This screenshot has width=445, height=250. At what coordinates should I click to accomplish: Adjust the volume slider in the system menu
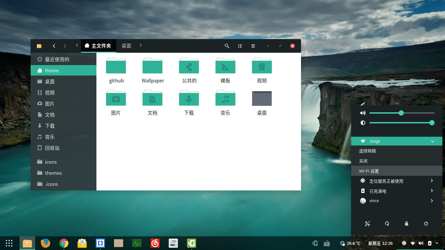401,113
